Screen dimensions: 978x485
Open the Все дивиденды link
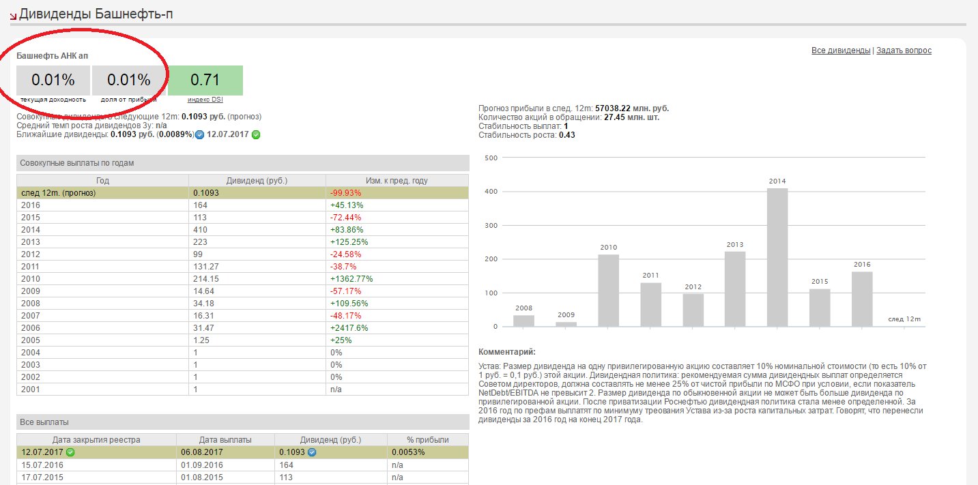pyautogui.click(x=841, y=50)
